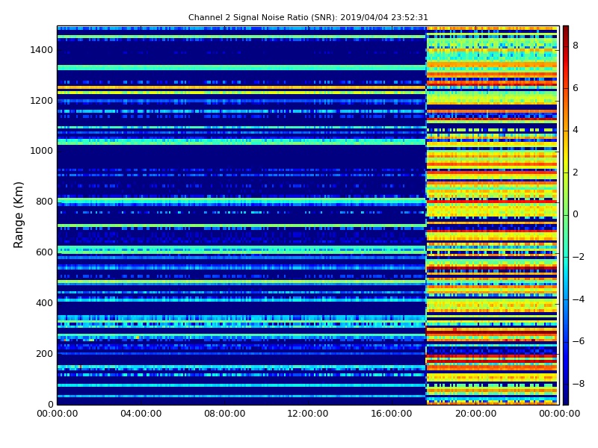Click the 1200 range tick label

41,101
